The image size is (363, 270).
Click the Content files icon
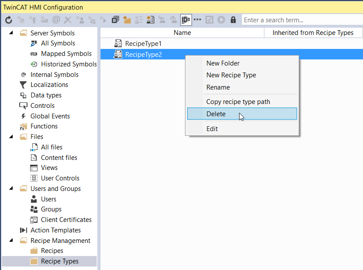coord(34,158)
